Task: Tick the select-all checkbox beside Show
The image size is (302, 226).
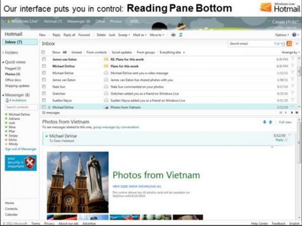Action: [x=43, y=52]
